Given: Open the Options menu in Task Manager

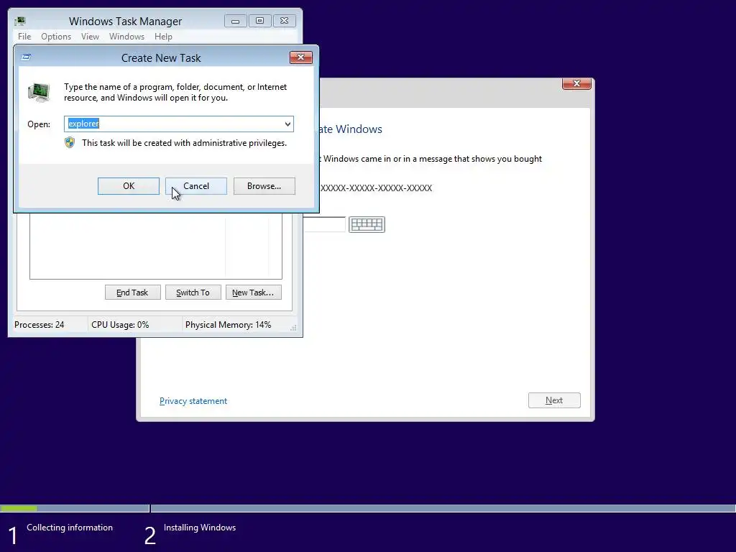Looking at the screenshot, I should (x=56, y=37).
